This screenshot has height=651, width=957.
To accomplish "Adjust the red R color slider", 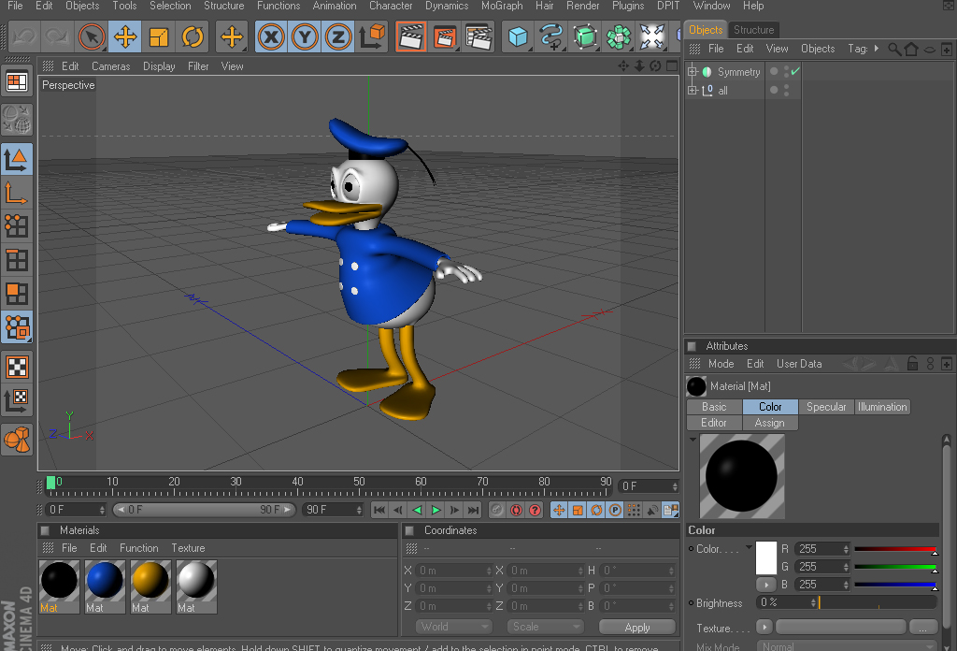I will (895, 550).
